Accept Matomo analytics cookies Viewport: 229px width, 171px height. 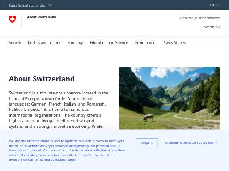[147, 142]
